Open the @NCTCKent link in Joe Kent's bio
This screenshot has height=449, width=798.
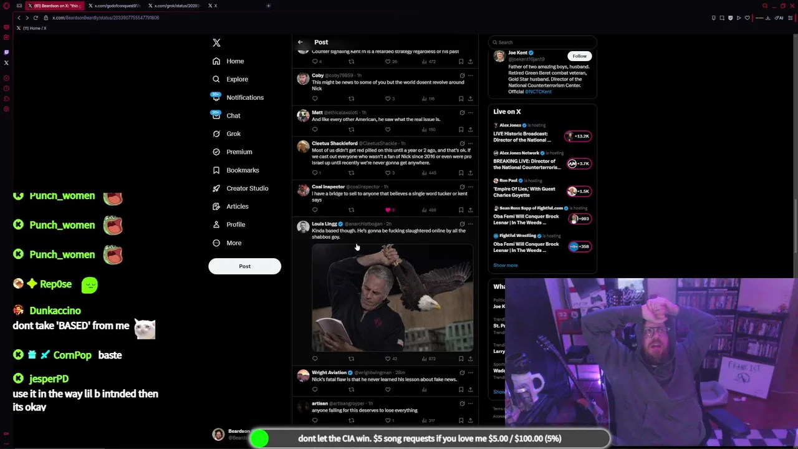point(538,92)
